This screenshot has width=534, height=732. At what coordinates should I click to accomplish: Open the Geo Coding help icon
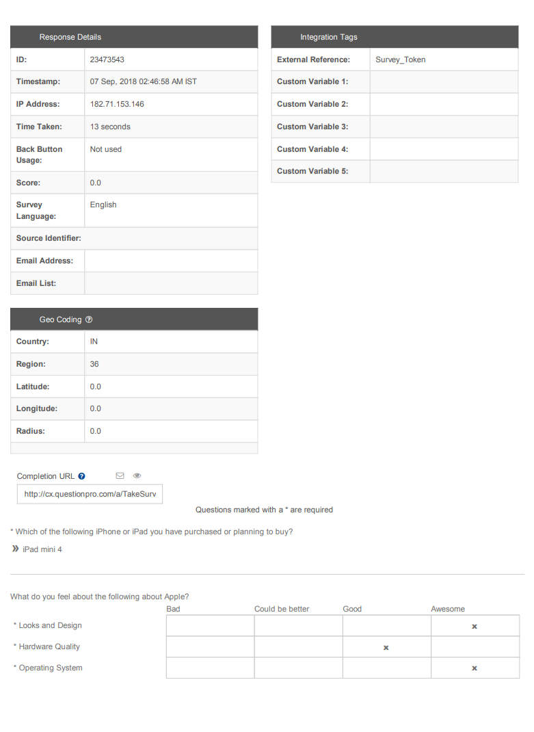pos(88,319)
